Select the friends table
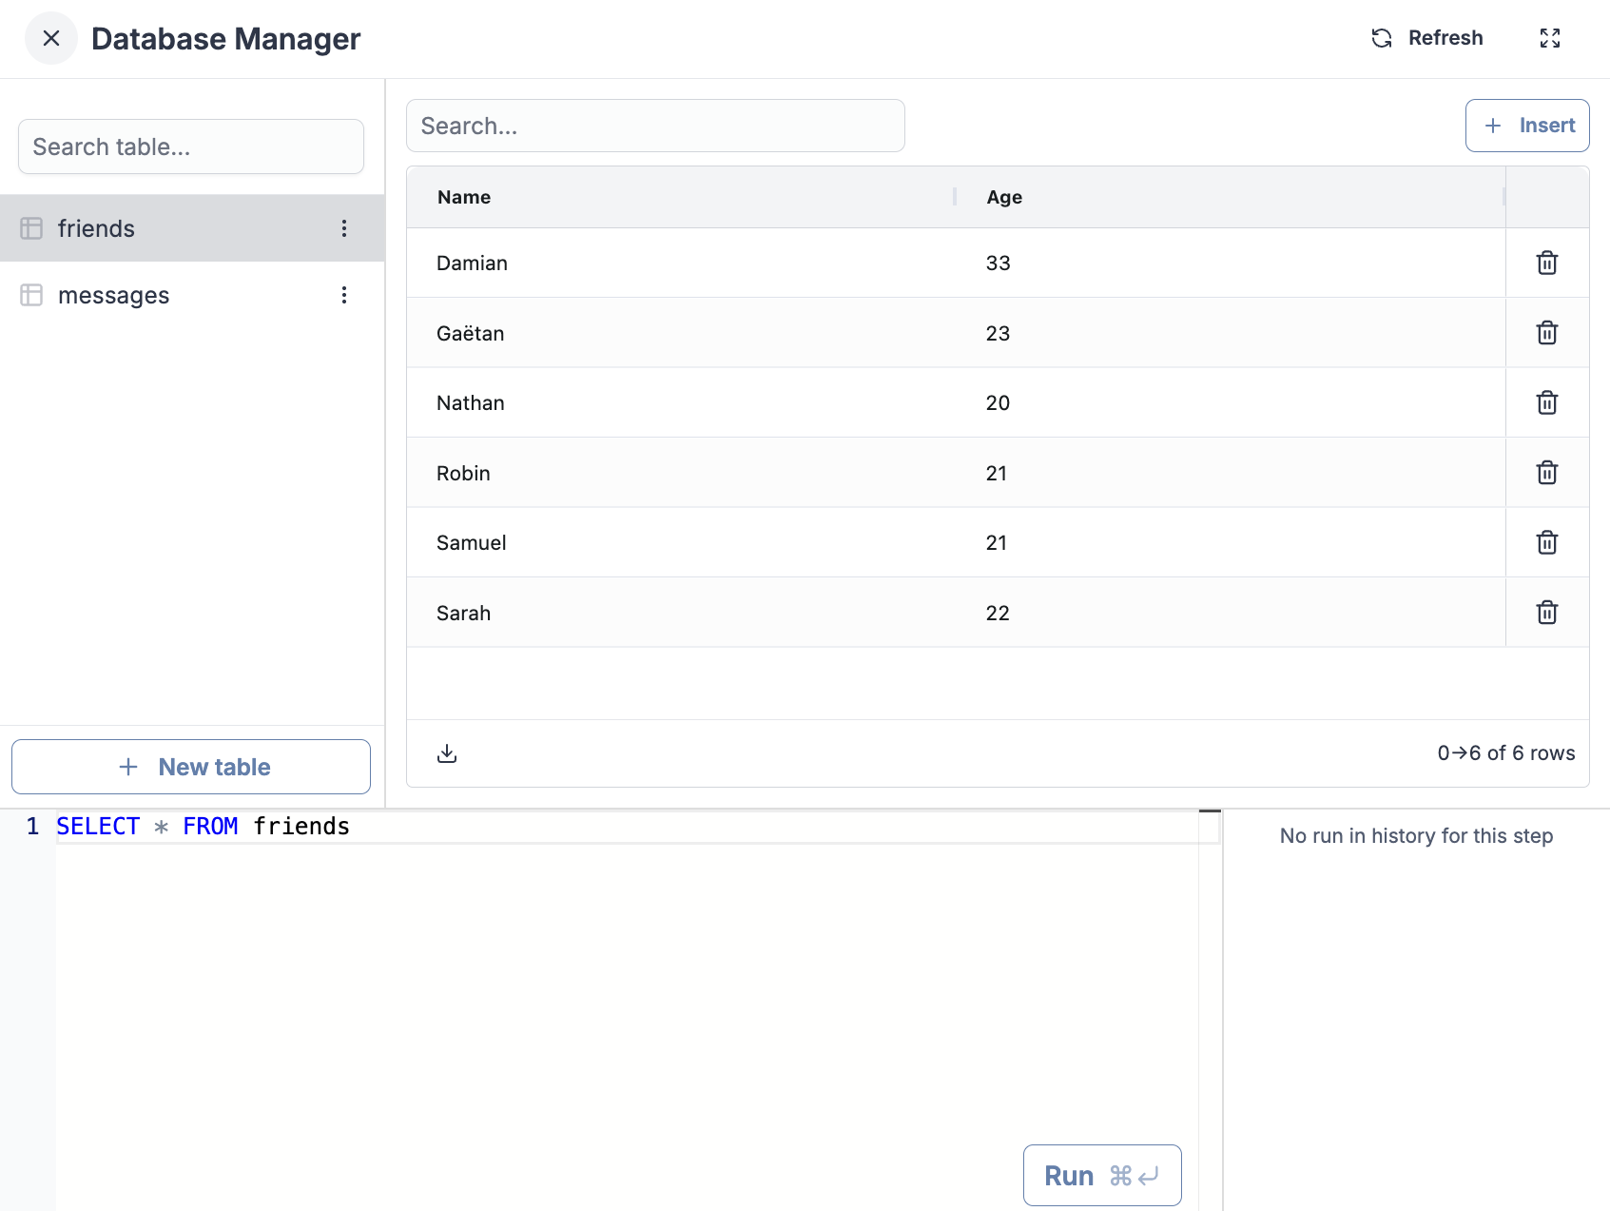The width and height of the screenshot is (1610, 1211). (x=96, y=229)
